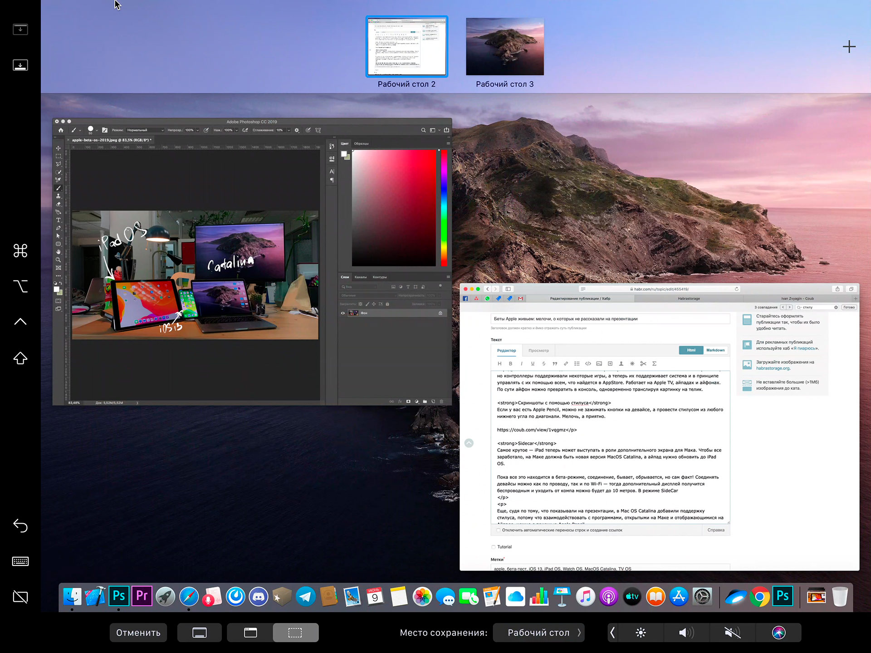Click the scissors cut icon in Habr editor
The height and width of the screenshot is (653, 871).
pos(643,363)
